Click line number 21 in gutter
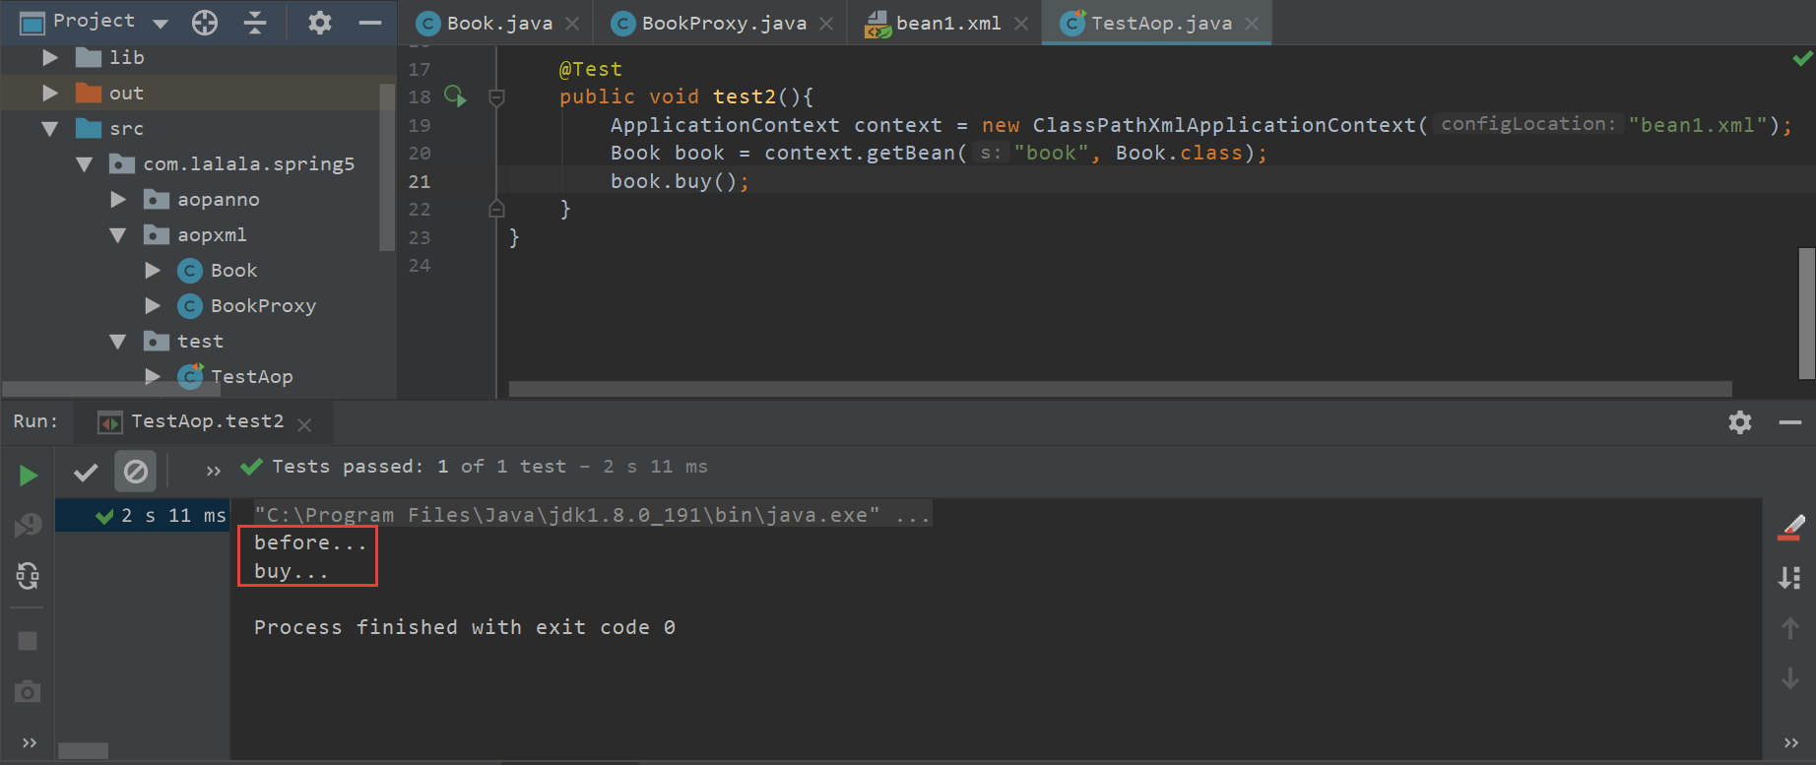Viewport: 1816px width, 765px height. (x=420, y=181)
